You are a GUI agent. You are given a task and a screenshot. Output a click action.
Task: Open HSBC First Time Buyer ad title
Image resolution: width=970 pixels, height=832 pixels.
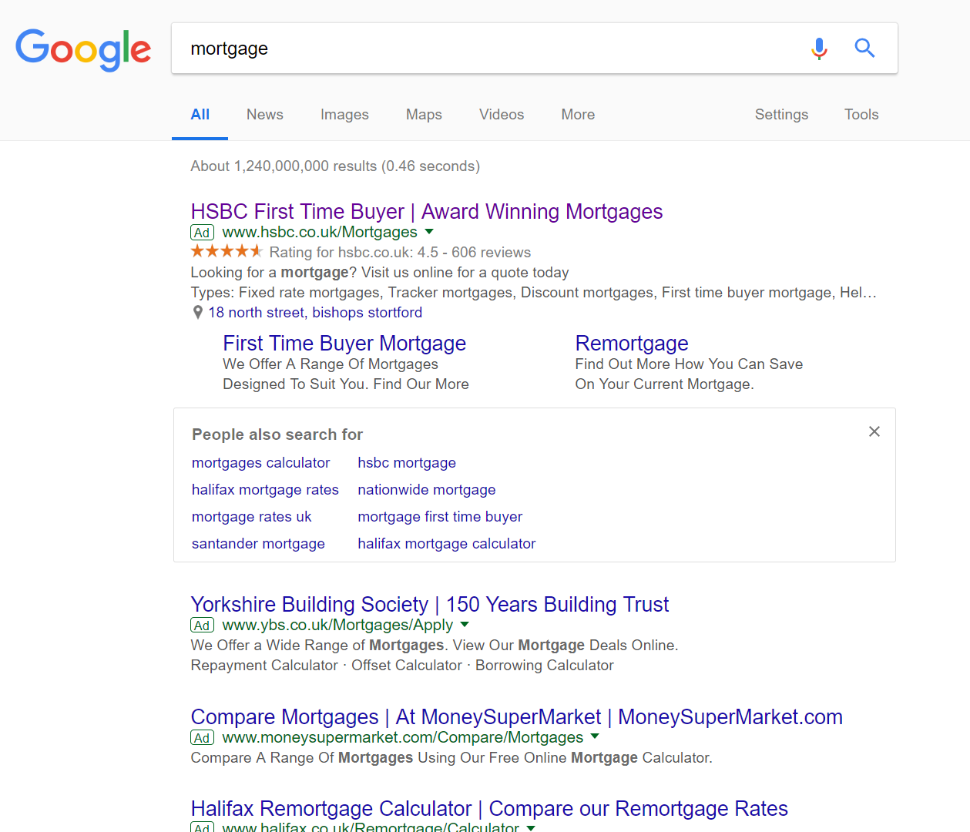click(427, 212)
